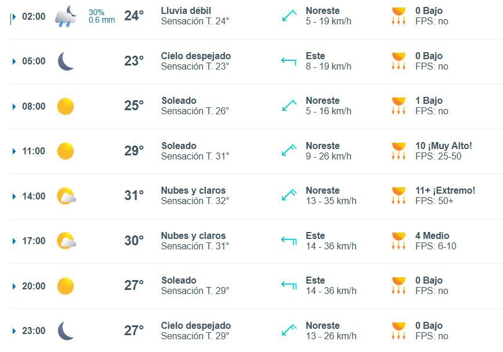Expand the 20:00 forecast row
The height and width of the screenshot is (352, 503).
point(14,286)
